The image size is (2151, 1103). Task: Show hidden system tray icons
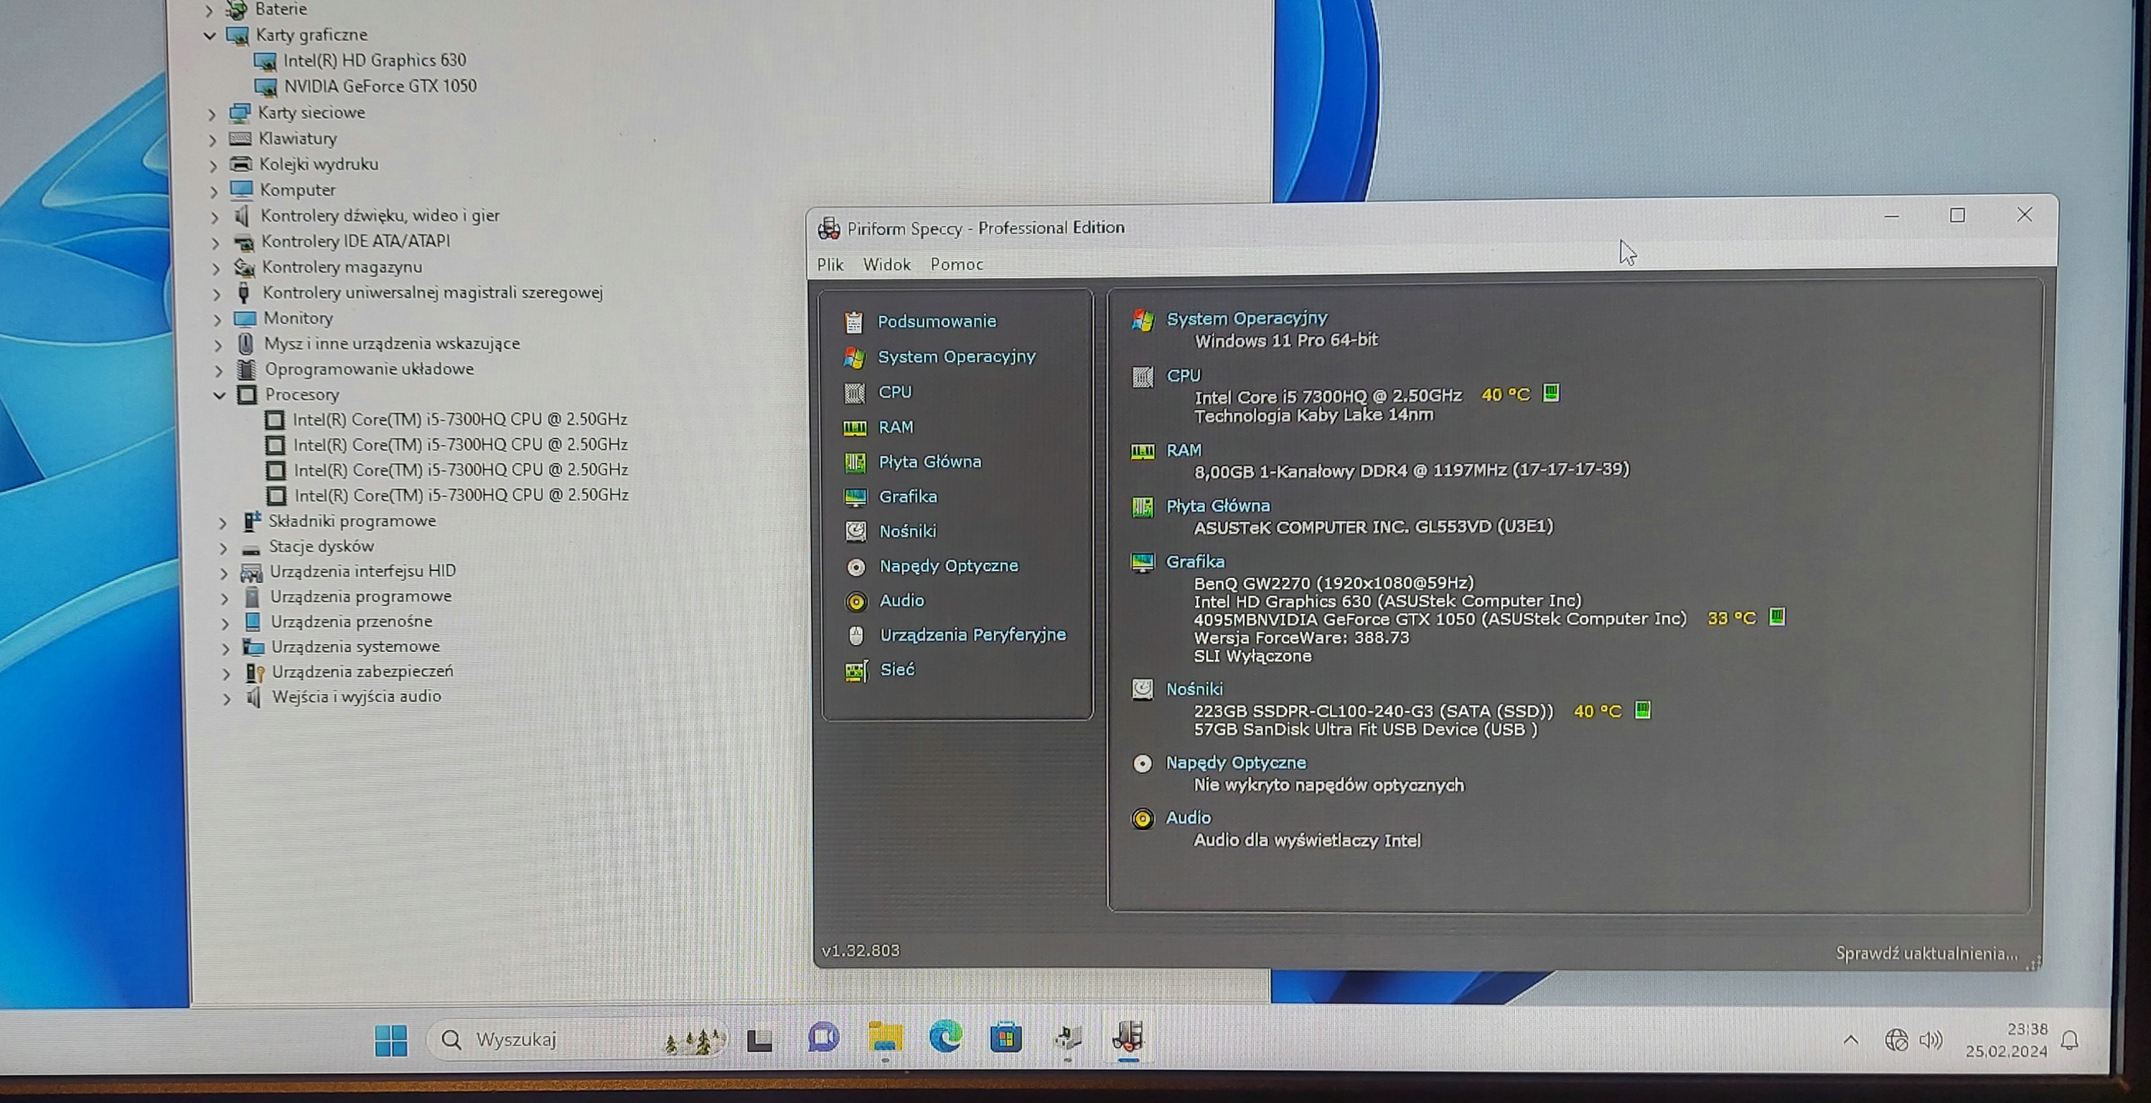[x=1850, y=1040]
